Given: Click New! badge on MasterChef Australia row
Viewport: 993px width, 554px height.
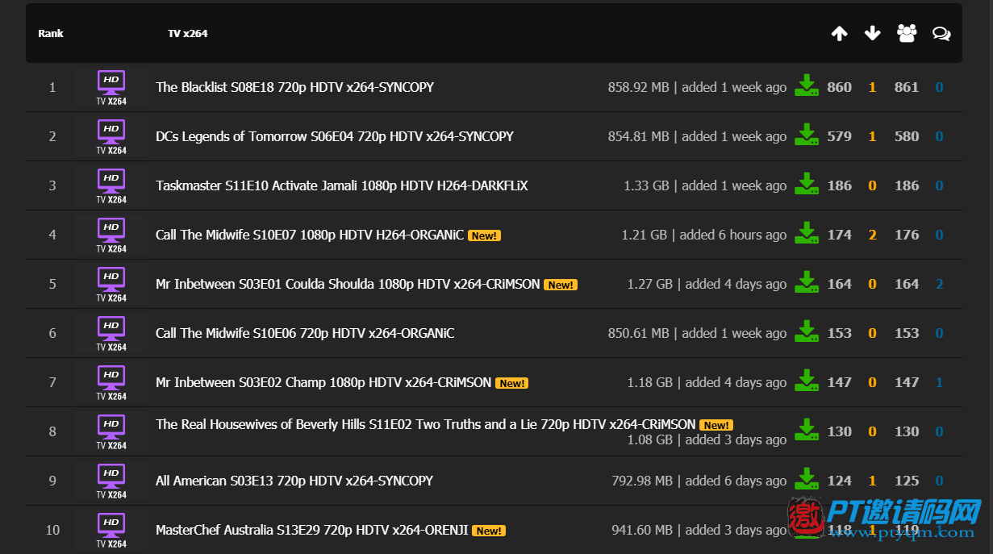Looking at the screenshot, I should (x=489, y=531).
